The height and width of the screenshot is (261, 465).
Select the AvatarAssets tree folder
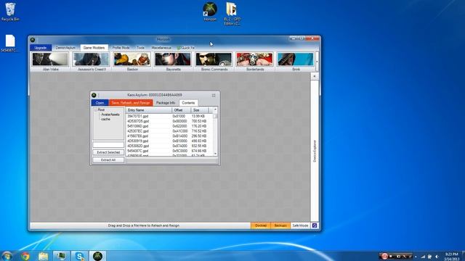tap(110, 115)
